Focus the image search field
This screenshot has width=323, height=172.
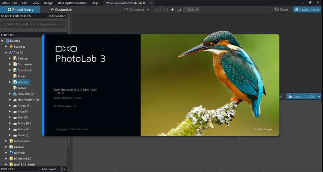tap(33, 24)
